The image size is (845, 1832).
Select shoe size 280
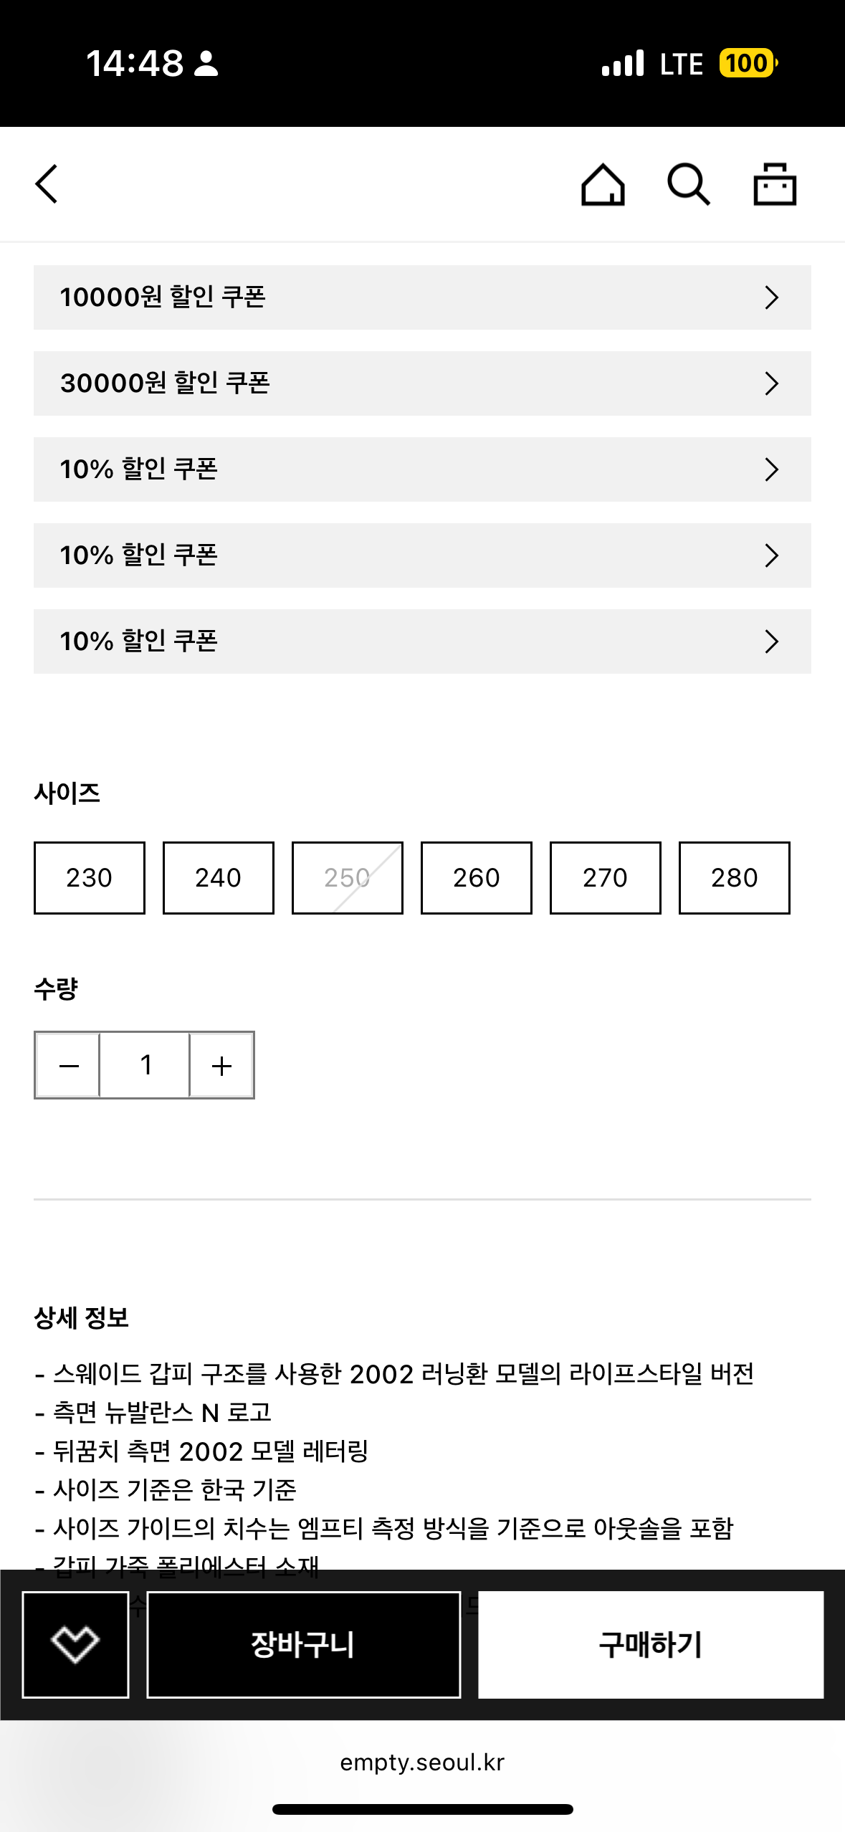(735, 877)
